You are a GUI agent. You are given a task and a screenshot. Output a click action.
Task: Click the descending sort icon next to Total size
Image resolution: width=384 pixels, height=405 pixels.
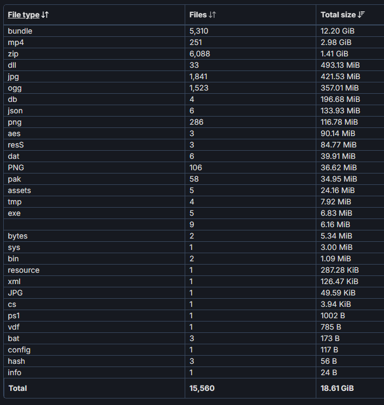[x=361, y=15]
